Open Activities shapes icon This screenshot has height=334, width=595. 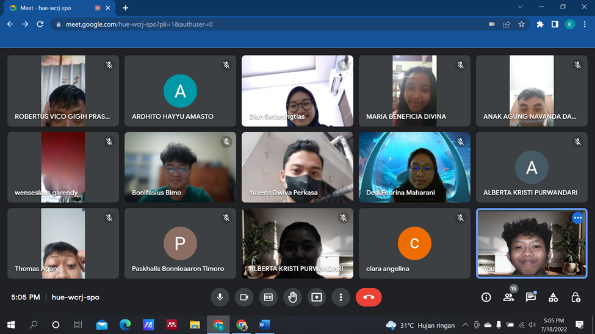tap(554, 297)
